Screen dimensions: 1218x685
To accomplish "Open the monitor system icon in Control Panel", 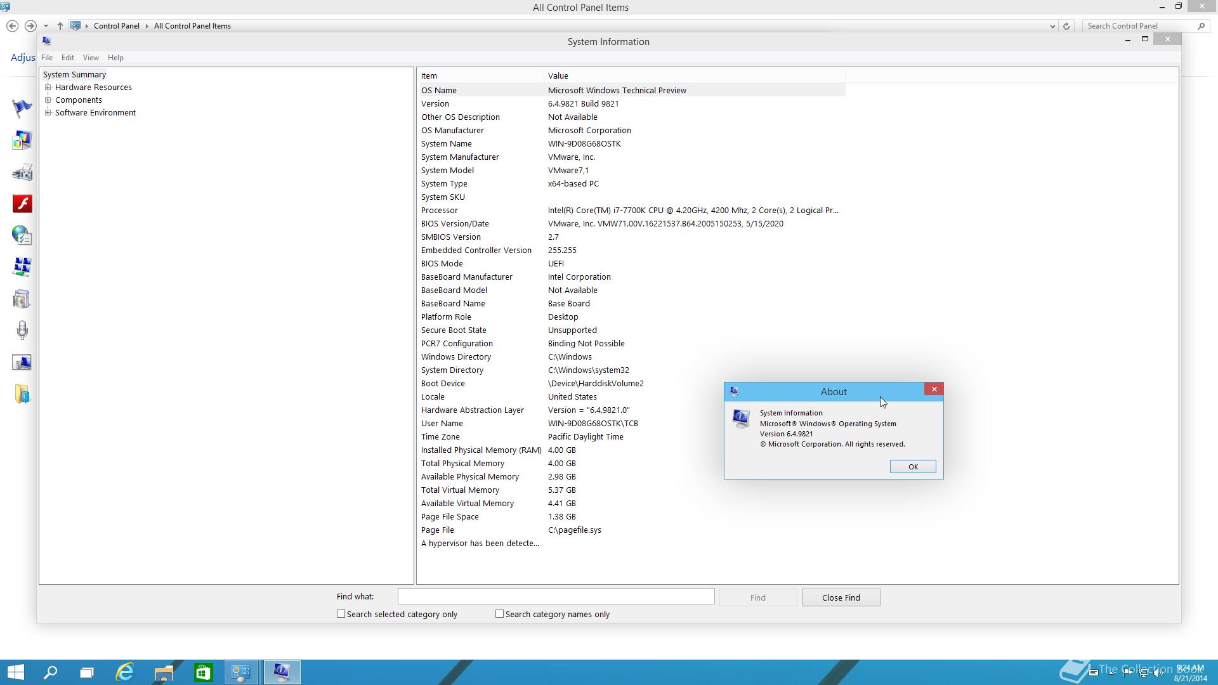I will [x=22, y=362].
